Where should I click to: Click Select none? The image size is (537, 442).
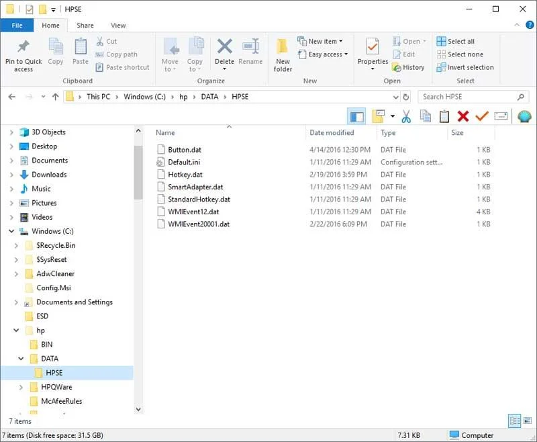(460, 54)
